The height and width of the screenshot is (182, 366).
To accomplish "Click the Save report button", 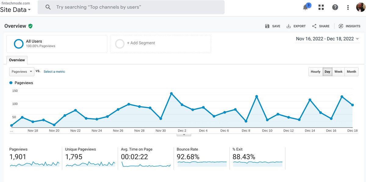I will (x=272, y=26).
